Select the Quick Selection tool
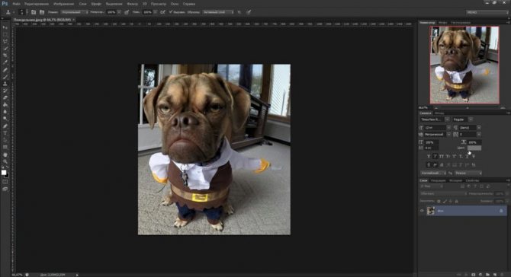 click(5, 49)
